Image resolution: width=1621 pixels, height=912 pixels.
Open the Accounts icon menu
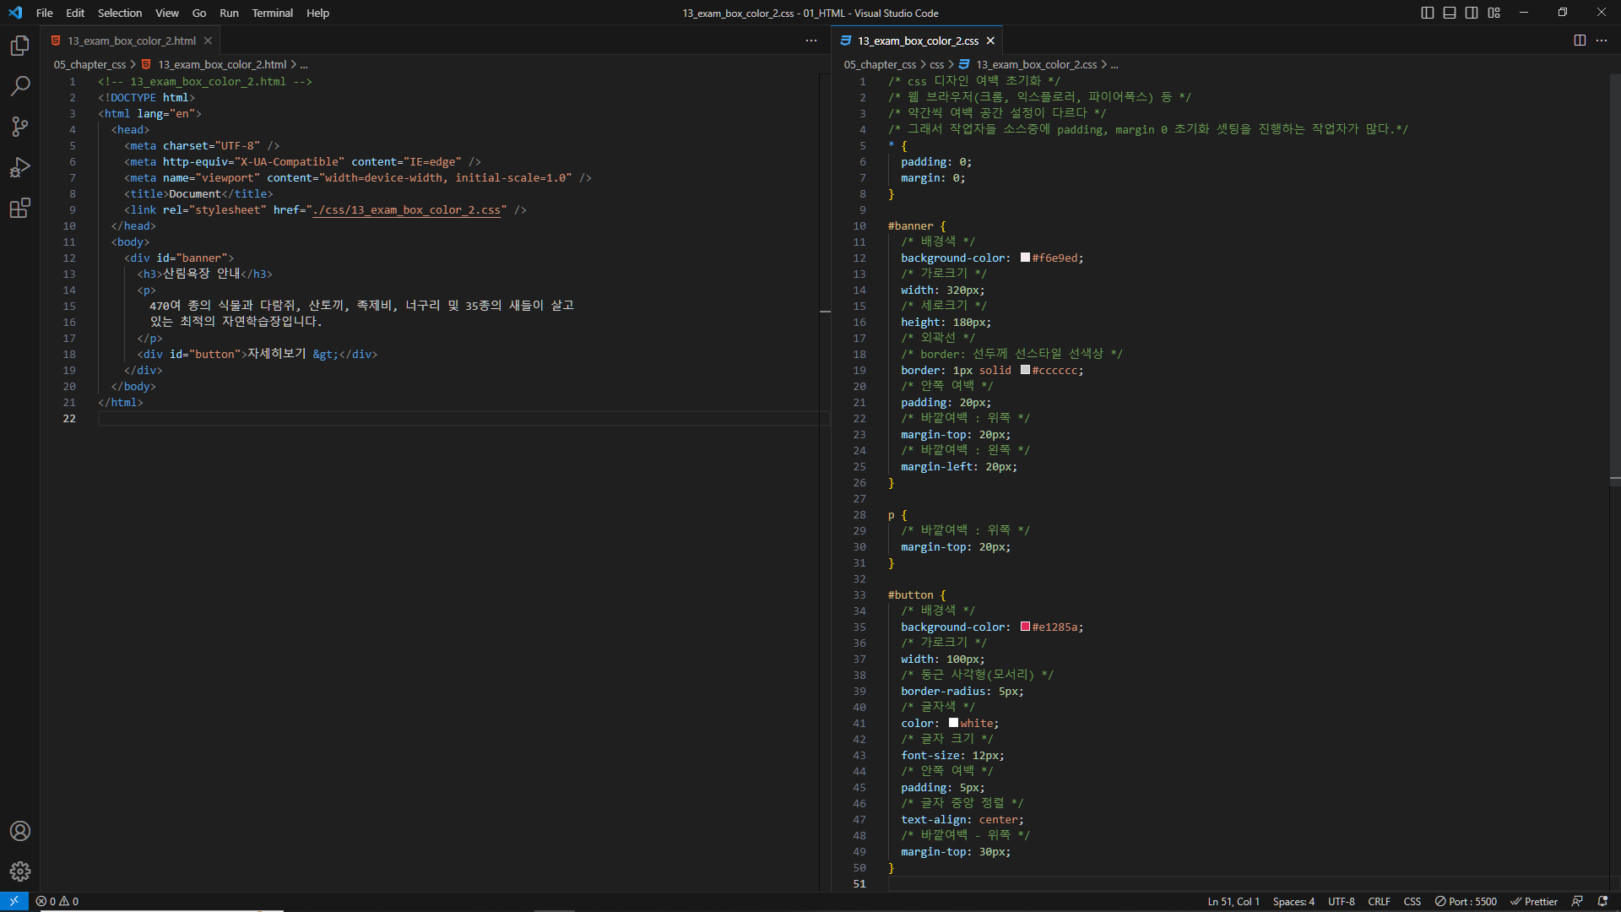coord(20,831)
